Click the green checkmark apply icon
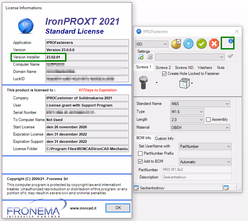 (x=201, y=44)
